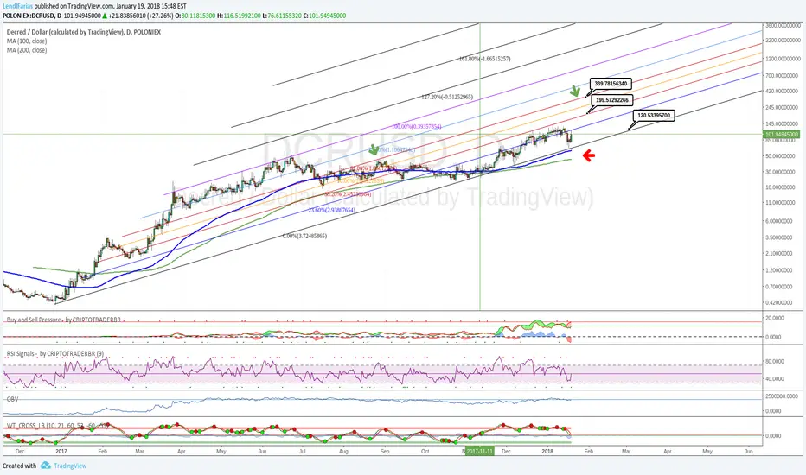Click the MA (200, close) indicator label
Viewport: 806px width, 475px height.
(x=27, y=50)
